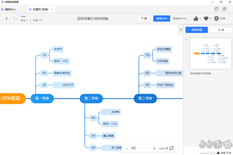Switch to the 大纲 outline tab
This screenshot has height=155, width=233.
pos(221,30)
